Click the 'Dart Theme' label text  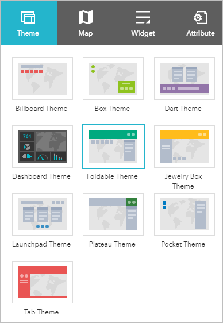click(x=183, y=109)
